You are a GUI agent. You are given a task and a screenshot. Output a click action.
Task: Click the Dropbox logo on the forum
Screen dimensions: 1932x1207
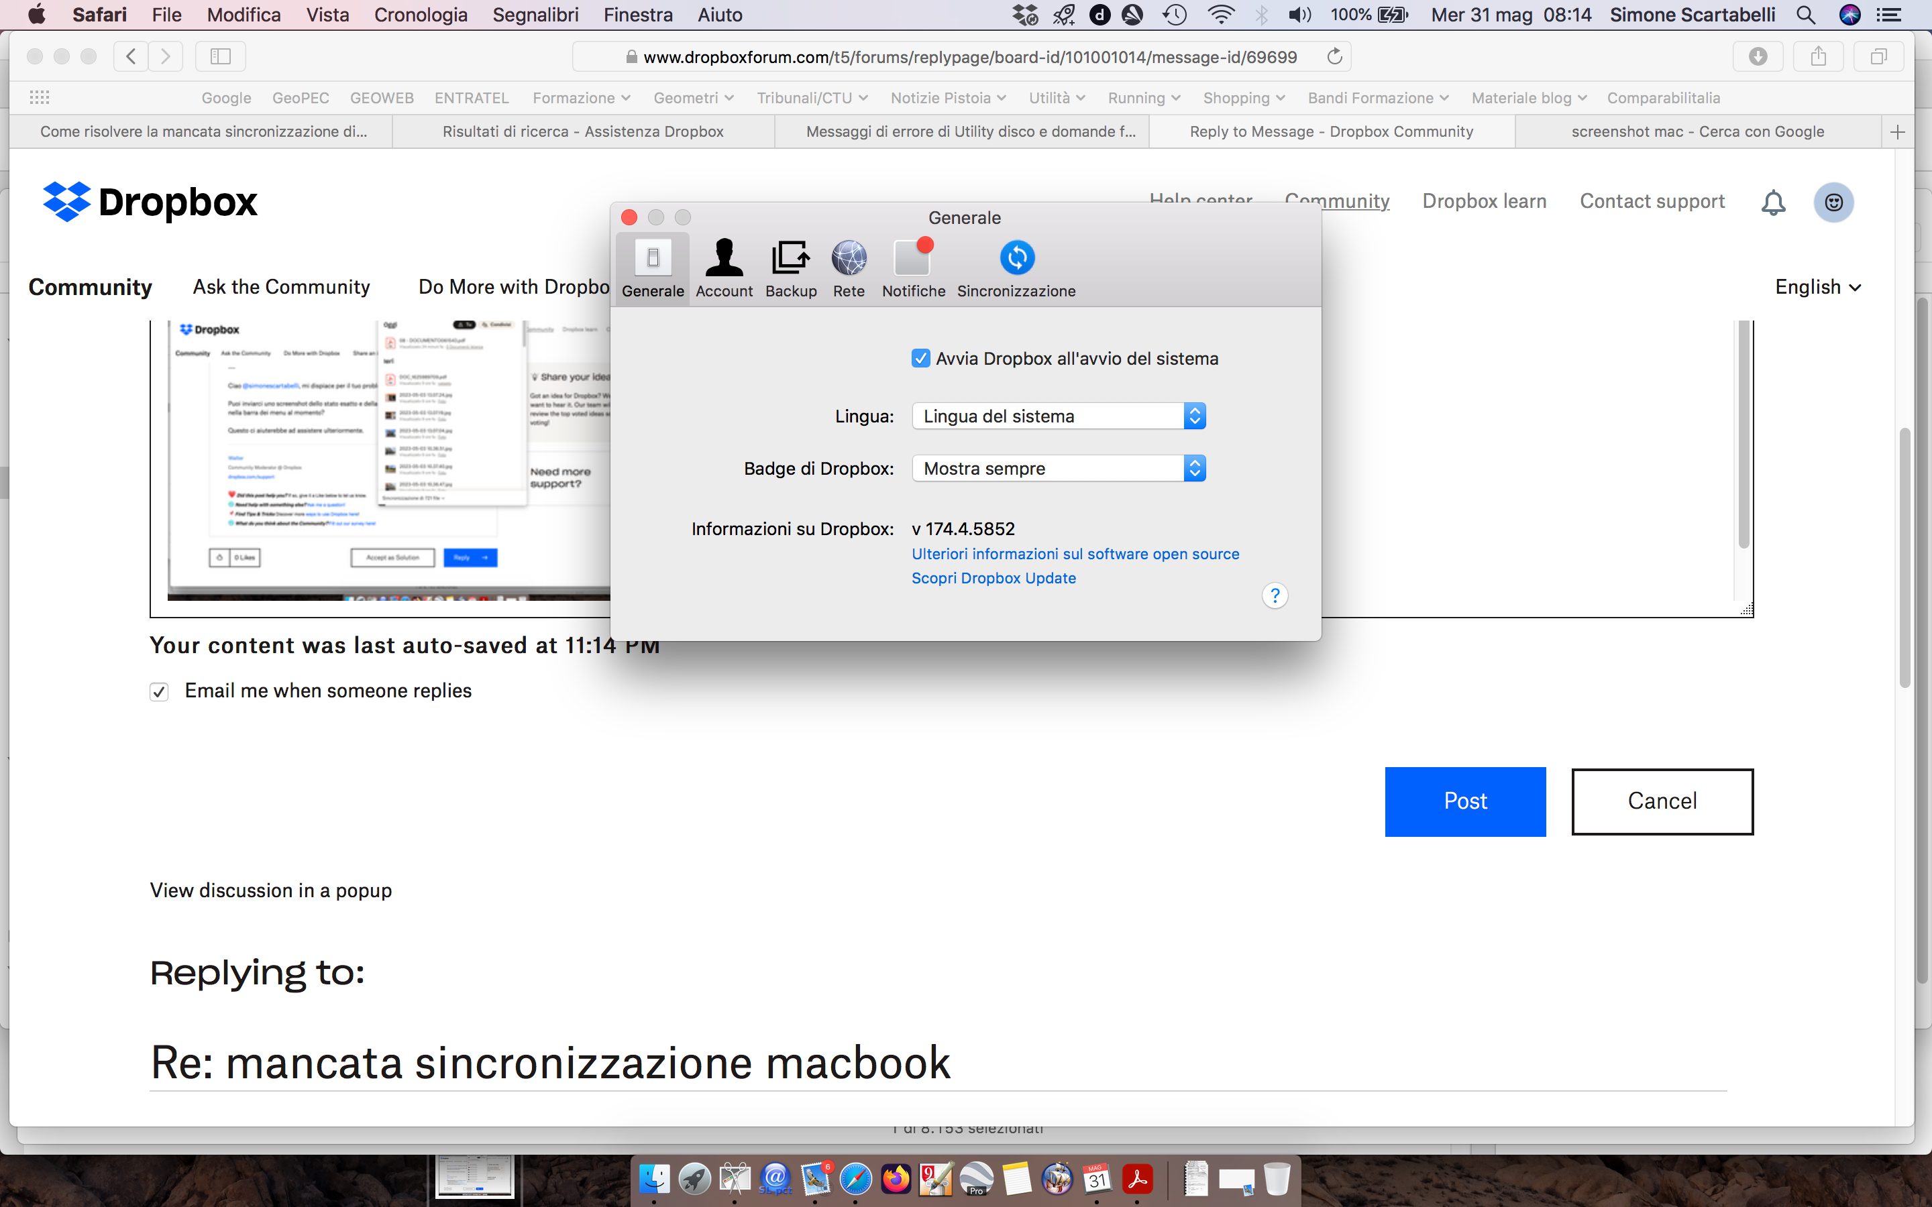tap(150, 202)
